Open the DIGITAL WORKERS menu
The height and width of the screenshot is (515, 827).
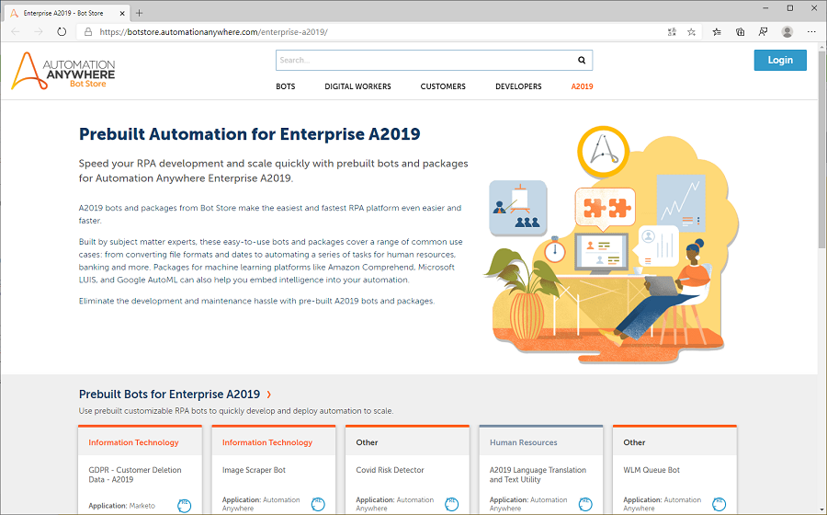coord(357,86)
